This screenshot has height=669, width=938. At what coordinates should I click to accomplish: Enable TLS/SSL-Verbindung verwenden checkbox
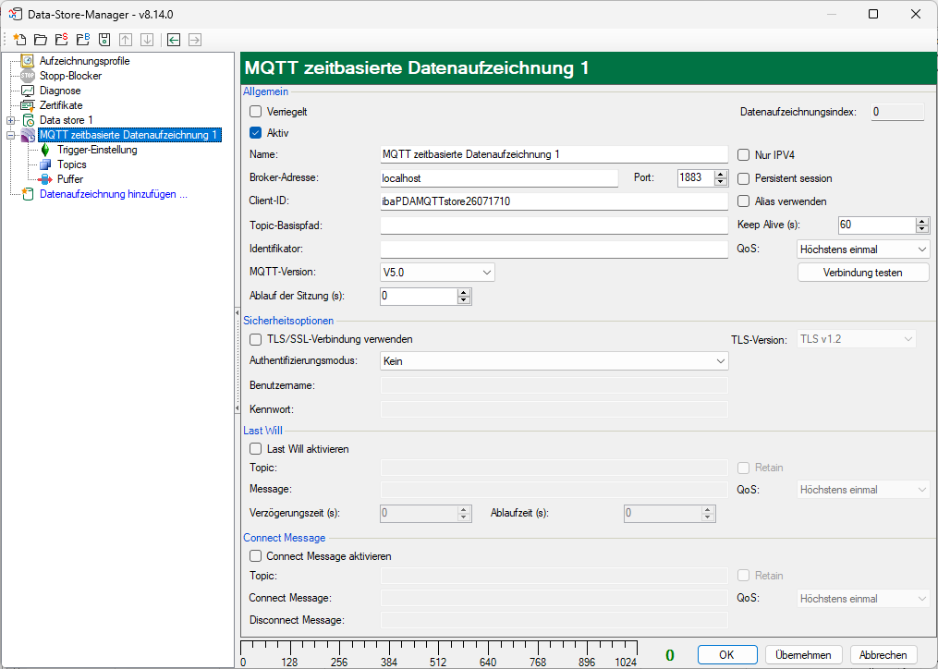pyautogui.click(x=255, y=339)
